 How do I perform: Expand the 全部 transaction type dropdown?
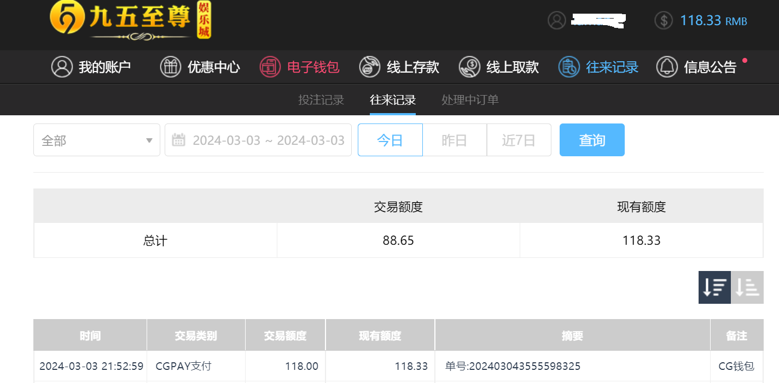(x=97, y=140)
